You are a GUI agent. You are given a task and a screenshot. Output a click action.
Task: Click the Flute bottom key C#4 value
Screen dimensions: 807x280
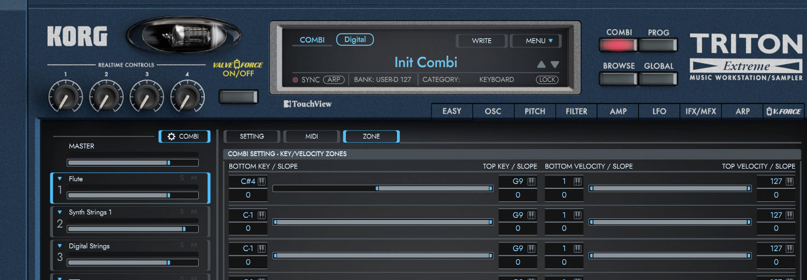pyautogui.click(x=248, y=182)
